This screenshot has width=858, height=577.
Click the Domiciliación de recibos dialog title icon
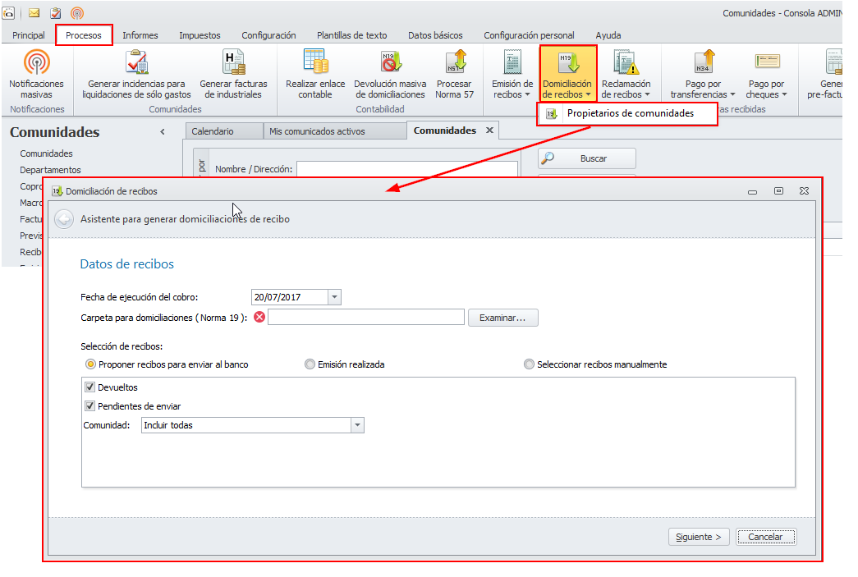click(x=57, y=191)
